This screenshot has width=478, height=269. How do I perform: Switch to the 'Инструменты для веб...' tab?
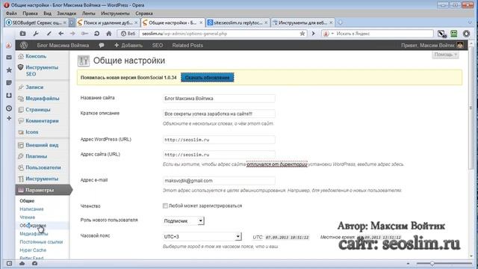click(x=302, y=22)
